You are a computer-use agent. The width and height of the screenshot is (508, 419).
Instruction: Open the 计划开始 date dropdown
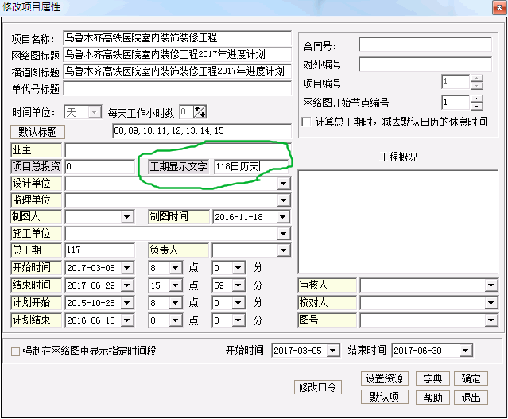point(127,303)
